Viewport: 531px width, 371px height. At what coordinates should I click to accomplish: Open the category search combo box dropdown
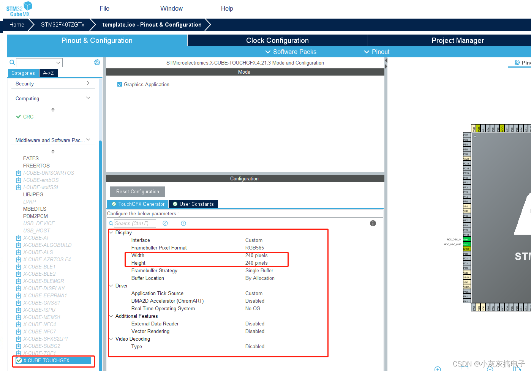click(58, 63)
